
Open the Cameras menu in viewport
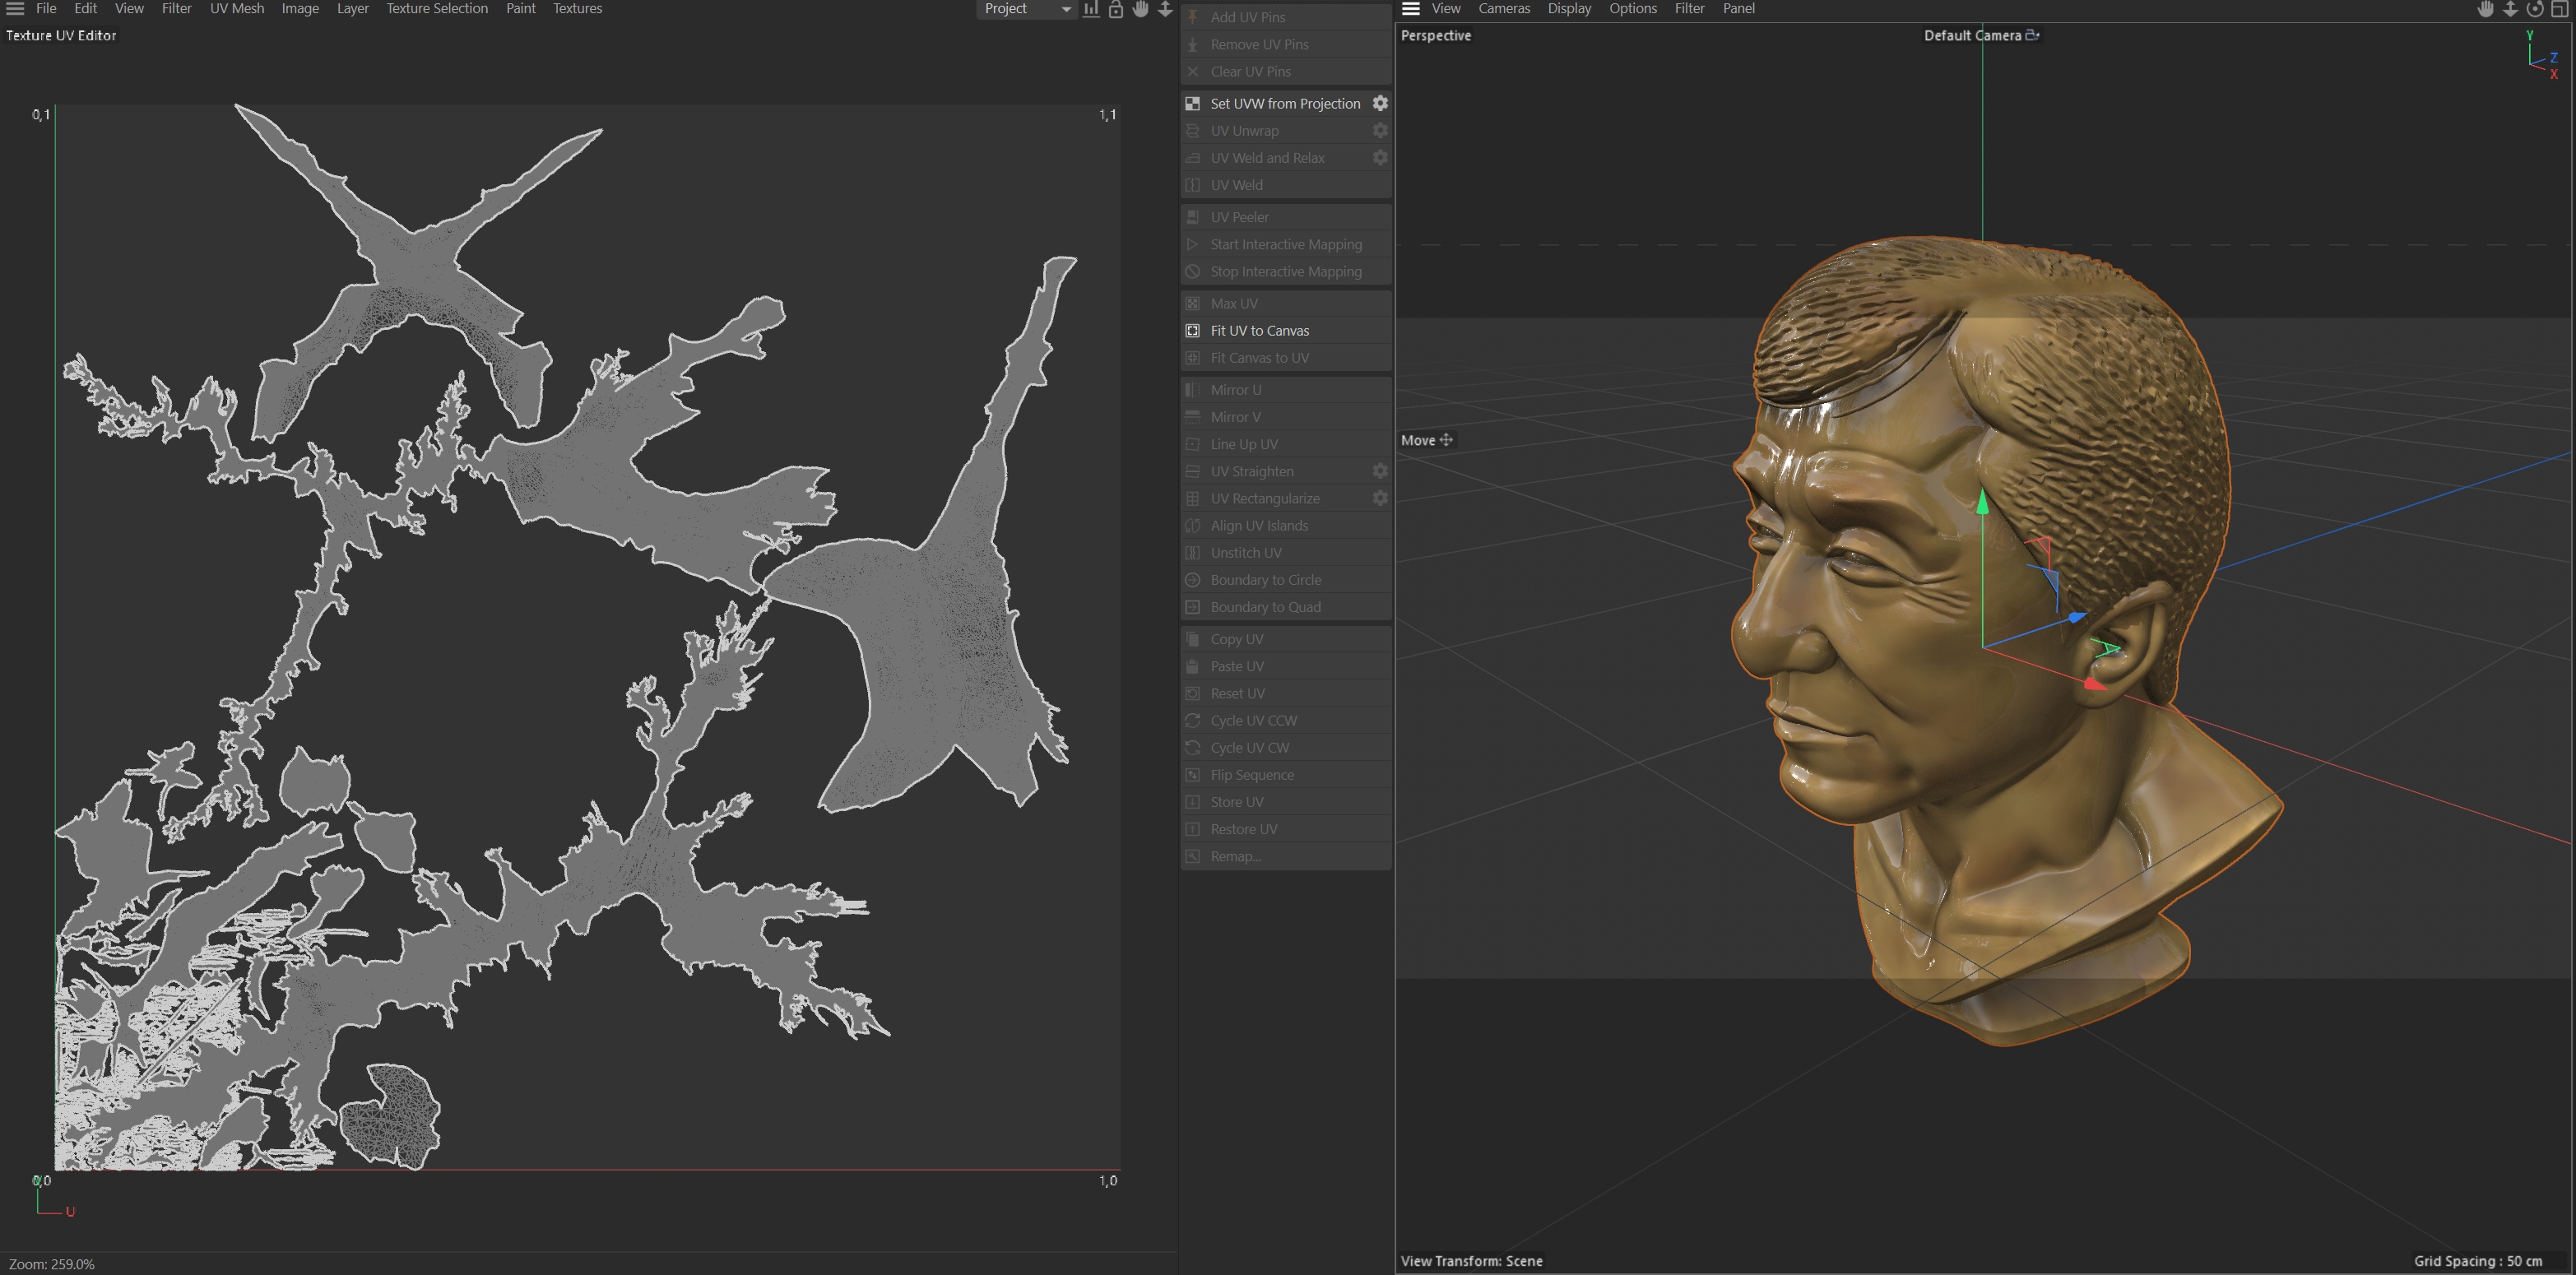point(1504,9)
